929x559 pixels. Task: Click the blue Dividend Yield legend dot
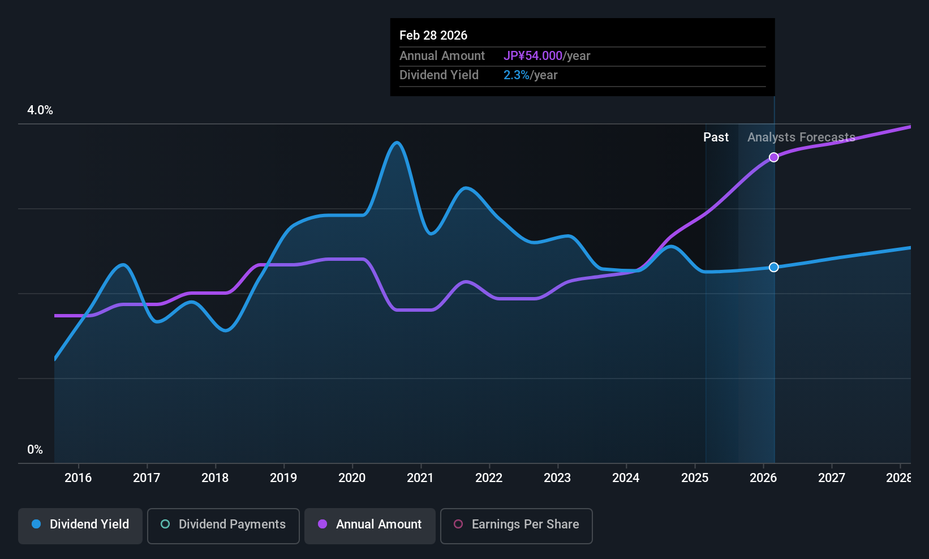(x=36, y=524)
